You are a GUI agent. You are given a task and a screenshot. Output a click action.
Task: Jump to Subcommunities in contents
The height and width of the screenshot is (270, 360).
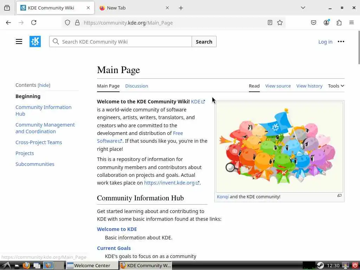pos(35,164)
